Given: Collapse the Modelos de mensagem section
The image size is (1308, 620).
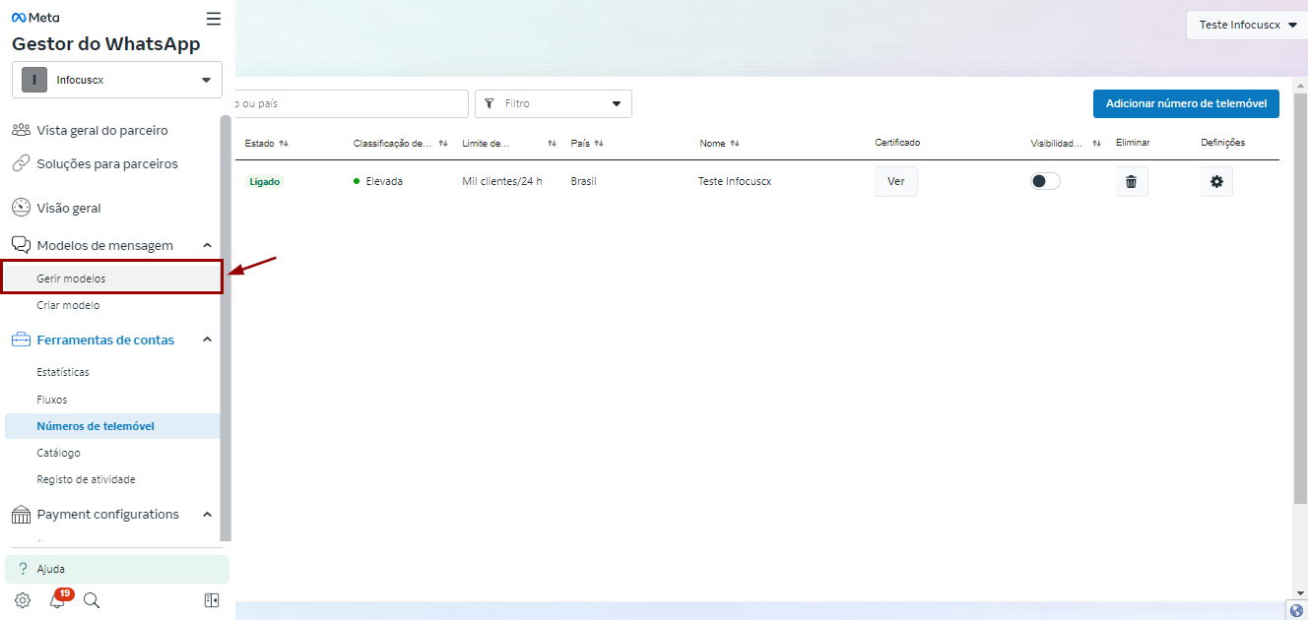Looking at the screenshot, I should click(x=207, y=245).
